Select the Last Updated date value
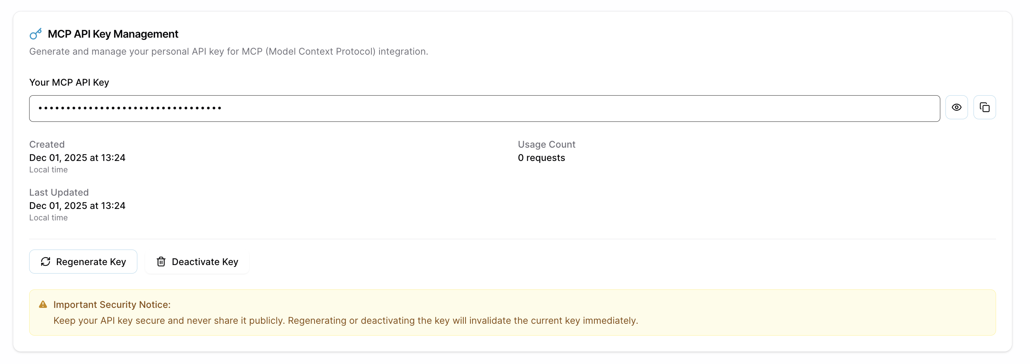1030x364 pixels. [77, 206]
